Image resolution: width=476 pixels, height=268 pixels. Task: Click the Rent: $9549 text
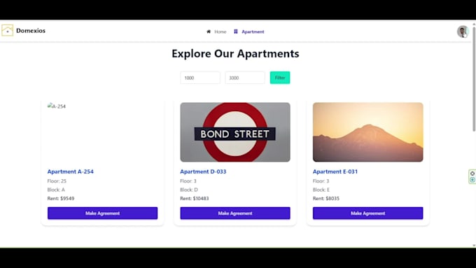click(61, 199)
